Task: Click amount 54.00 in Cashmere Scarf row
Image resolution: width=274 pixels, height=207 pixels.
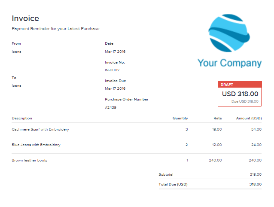Action: coord(256,129)
